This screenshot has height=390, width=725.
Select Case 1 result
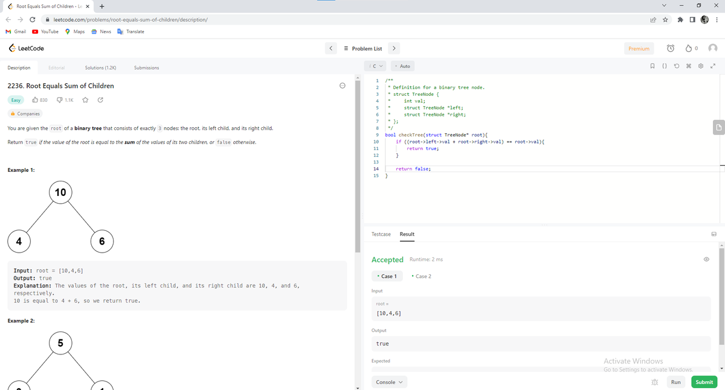(386, 276)
